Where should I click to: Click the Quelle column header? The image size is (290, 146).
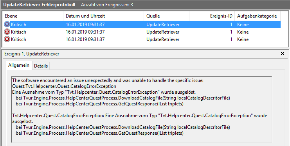(166, 16)
